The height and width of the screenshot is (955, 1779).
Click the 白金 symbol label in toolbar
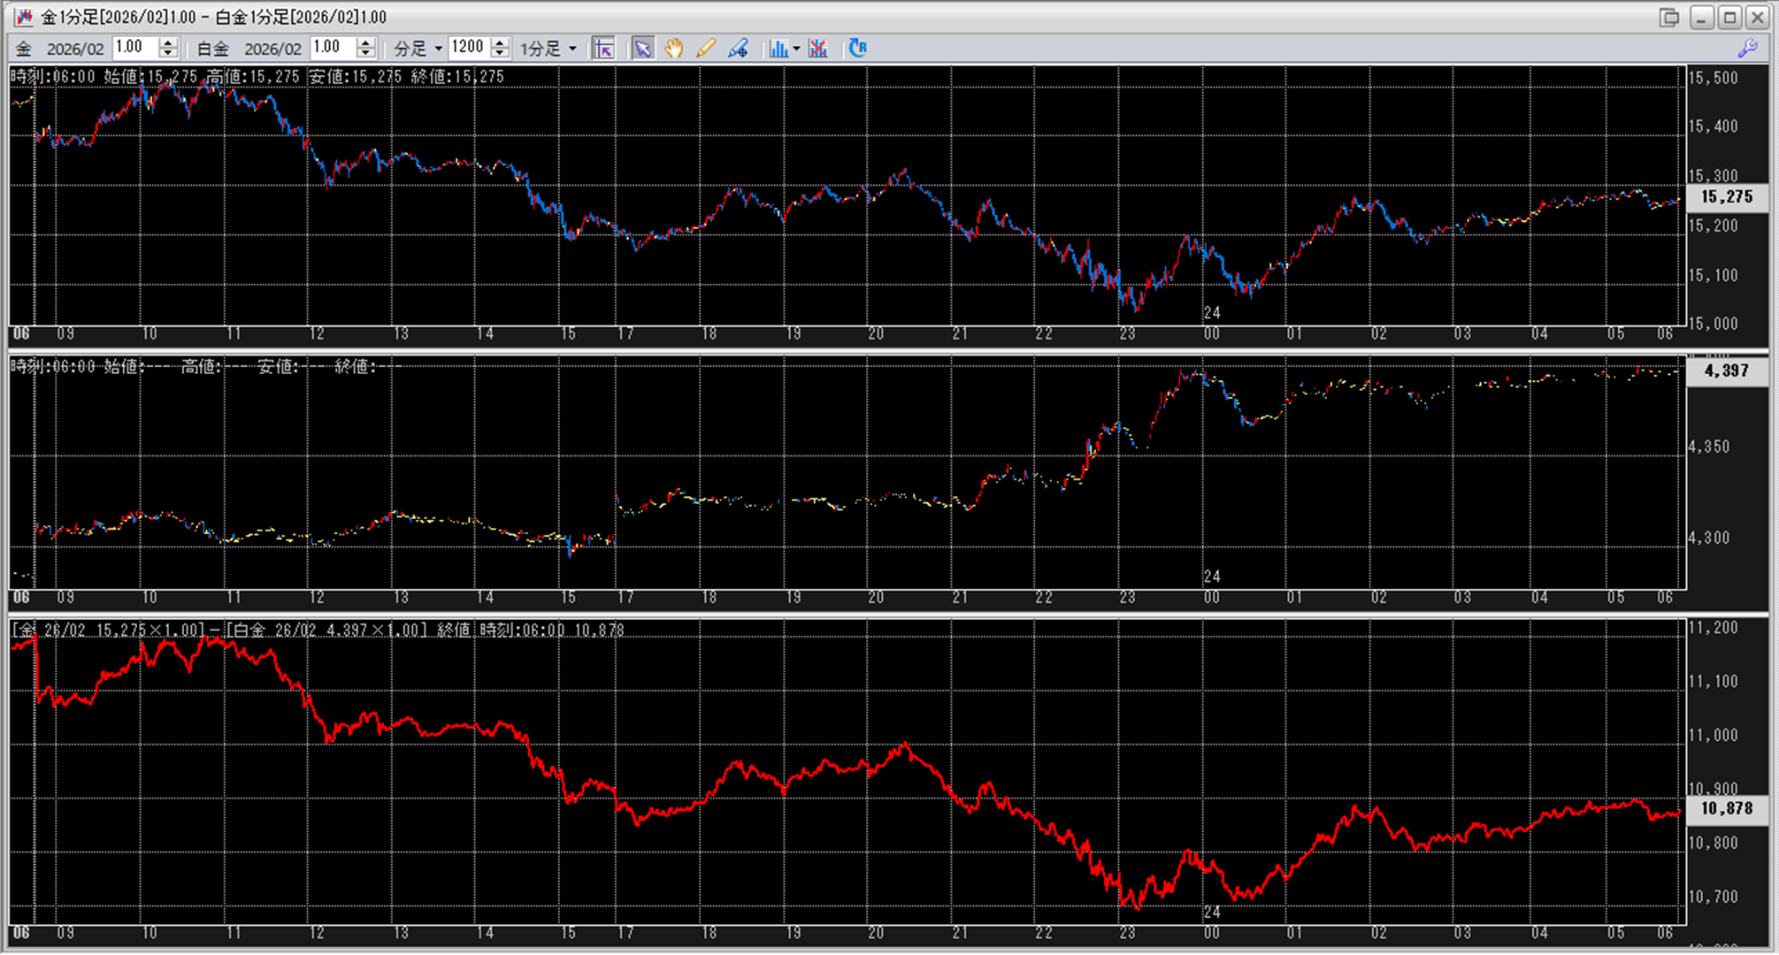[212, 50]
